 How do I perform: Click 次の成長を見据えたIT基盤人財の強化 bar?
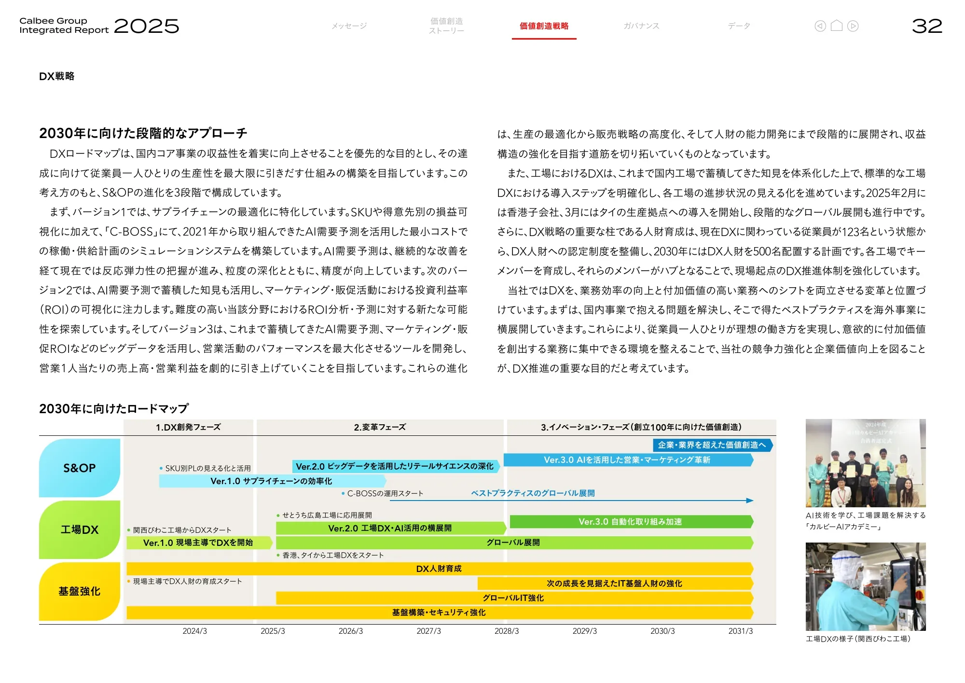(x=615, y=583)
